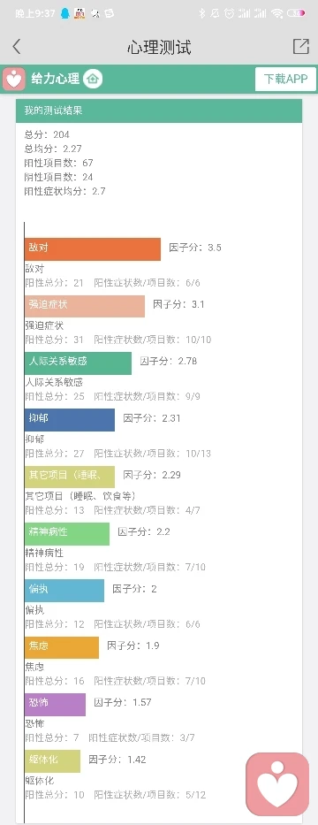Screen dimensions: 318x825
Task: Tap the Wi-Fi status icon
Action: click(x=277, y=13)
